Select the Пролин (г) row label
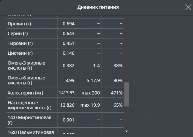The height and width of the screenshot is (137, 193). pos(19,24)
